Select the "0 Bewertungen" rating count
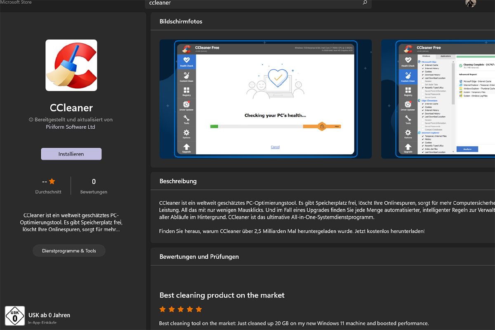 point(94,186)
